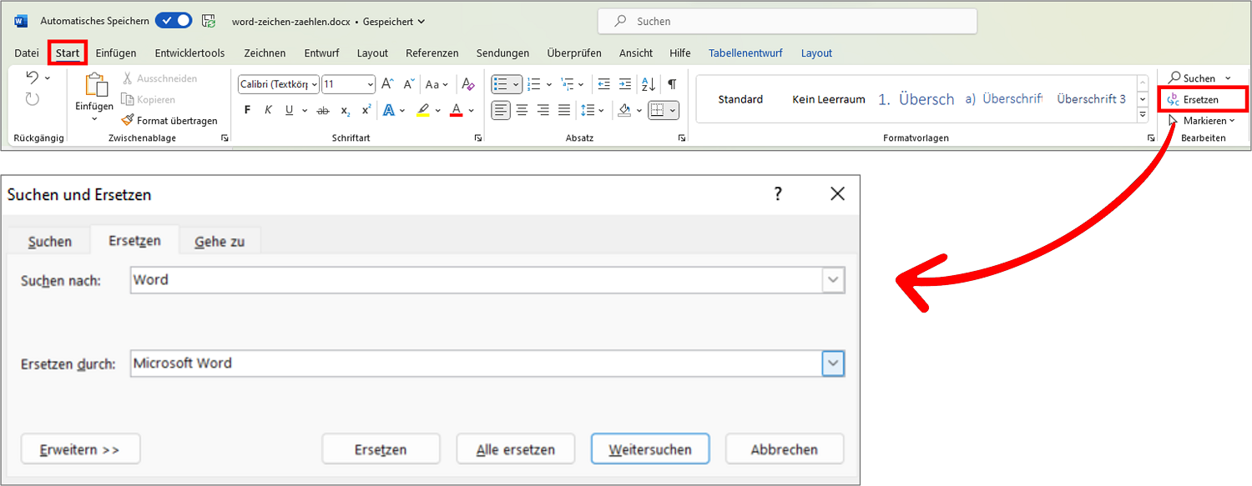Center align the paragraph

click(x=522, y=110)
